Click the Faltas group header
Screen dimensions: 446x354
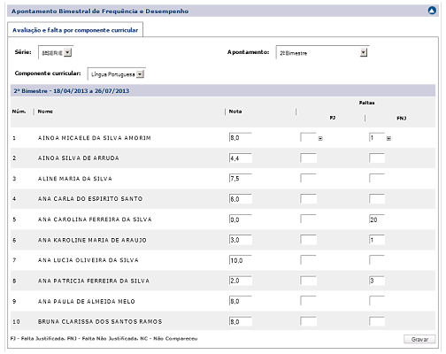(x=366, y=103)
